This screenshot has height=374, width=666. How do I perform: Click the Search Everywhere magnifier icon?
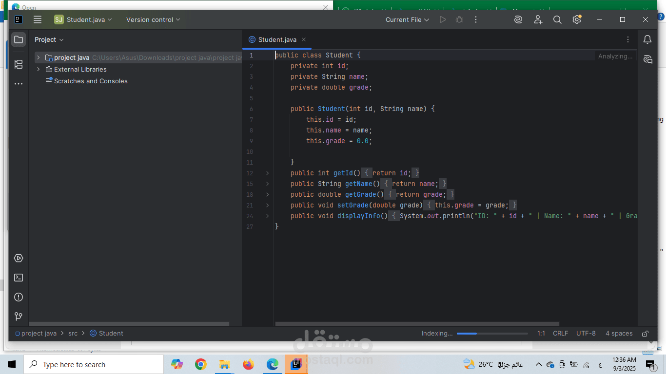(x=557, y=19)
